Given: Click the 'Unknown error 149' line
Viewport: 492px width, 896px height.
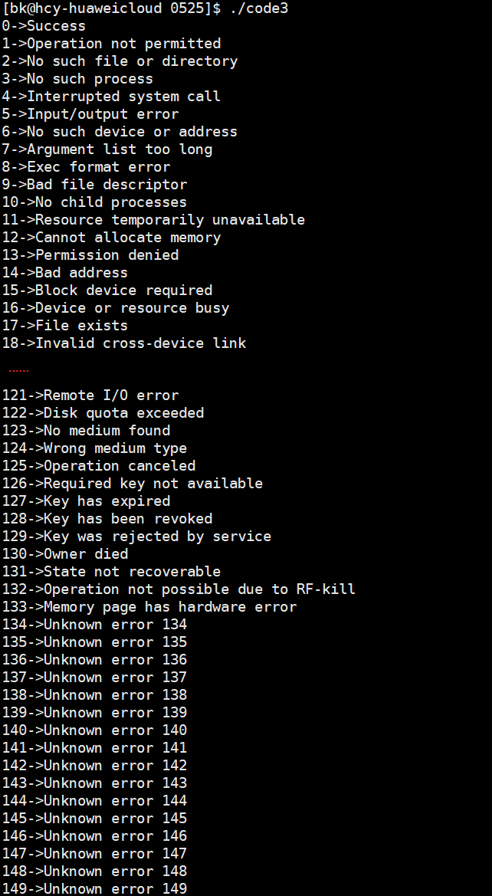Looking at the screenshot, I should pos(94,888).
